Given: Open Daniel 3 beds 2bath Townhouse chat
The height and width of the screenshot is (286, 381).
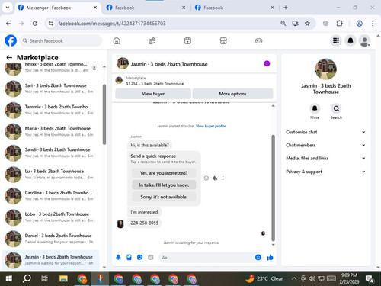Looking at the screenshot, I should [51, 239].
